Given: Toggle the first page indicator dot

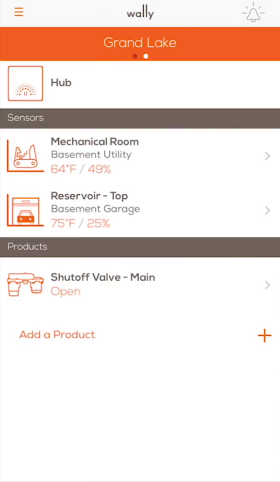Looking at the screenshot, I should click(x=135, y=56).
